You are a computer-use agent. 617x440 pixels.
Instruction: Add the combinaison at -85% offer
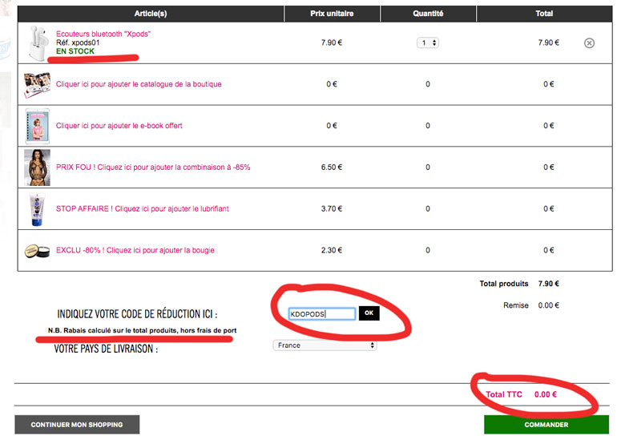coord(153,167)
